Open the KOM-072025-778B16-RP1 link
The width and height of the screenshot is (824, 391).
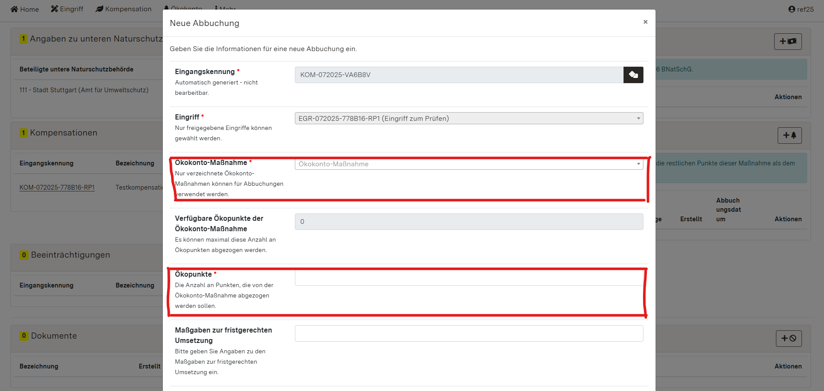[x=57, y=187]
